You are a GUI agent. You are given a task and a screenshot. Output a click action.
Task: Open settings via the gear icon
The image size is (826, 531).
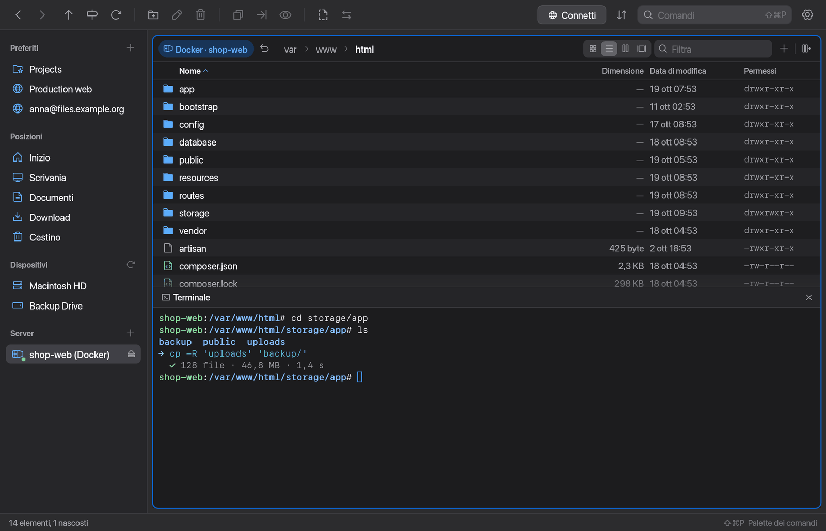(807, 15)
